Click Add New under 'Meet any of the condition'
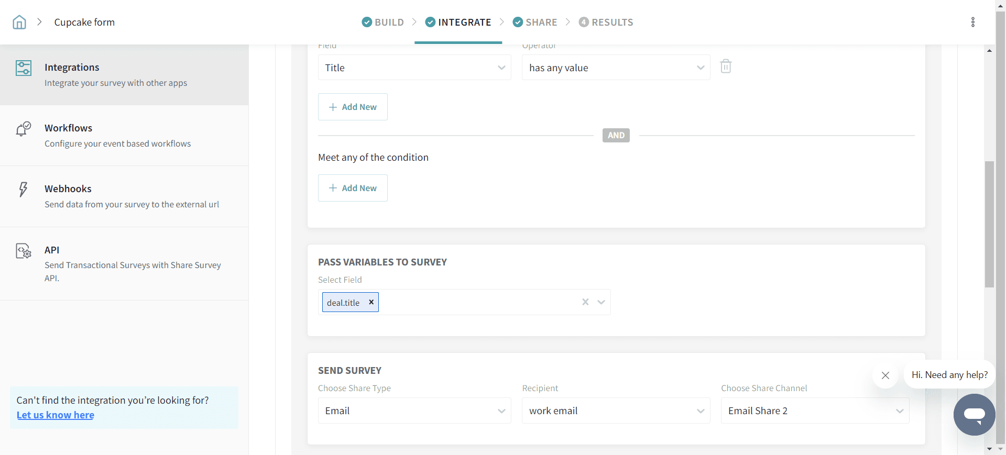The image size is (1006, 455). [353, 188]
